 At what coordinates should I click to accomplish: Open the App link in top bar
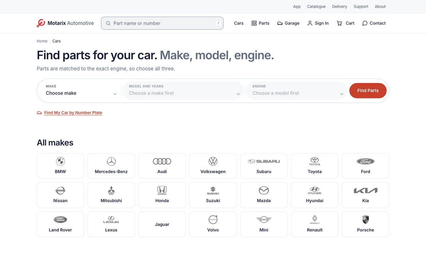pos(297,6)
